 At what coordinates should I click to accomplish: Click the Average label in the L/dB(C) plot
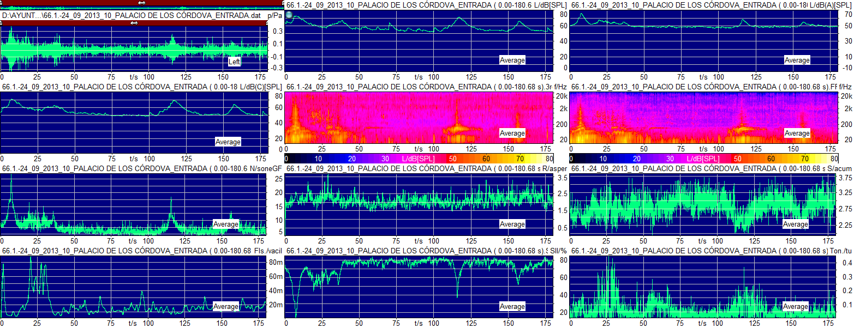point(228,142)
